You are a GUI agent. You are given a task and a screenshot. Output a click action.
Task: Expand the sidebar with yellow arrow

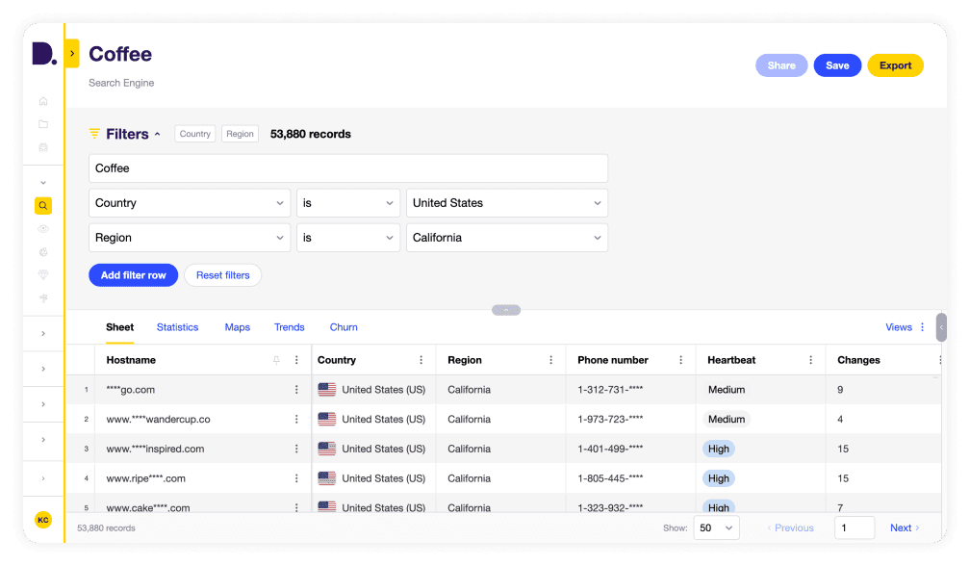[72, 53]
